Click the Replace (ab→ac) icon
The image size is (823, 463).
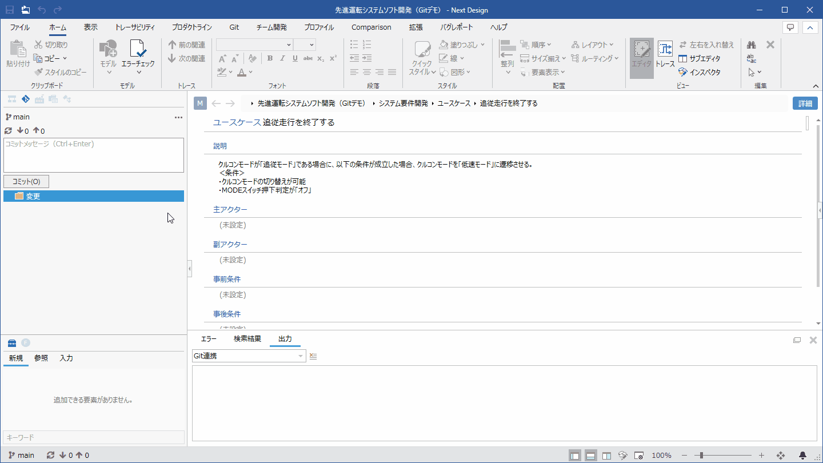[752, 58]
